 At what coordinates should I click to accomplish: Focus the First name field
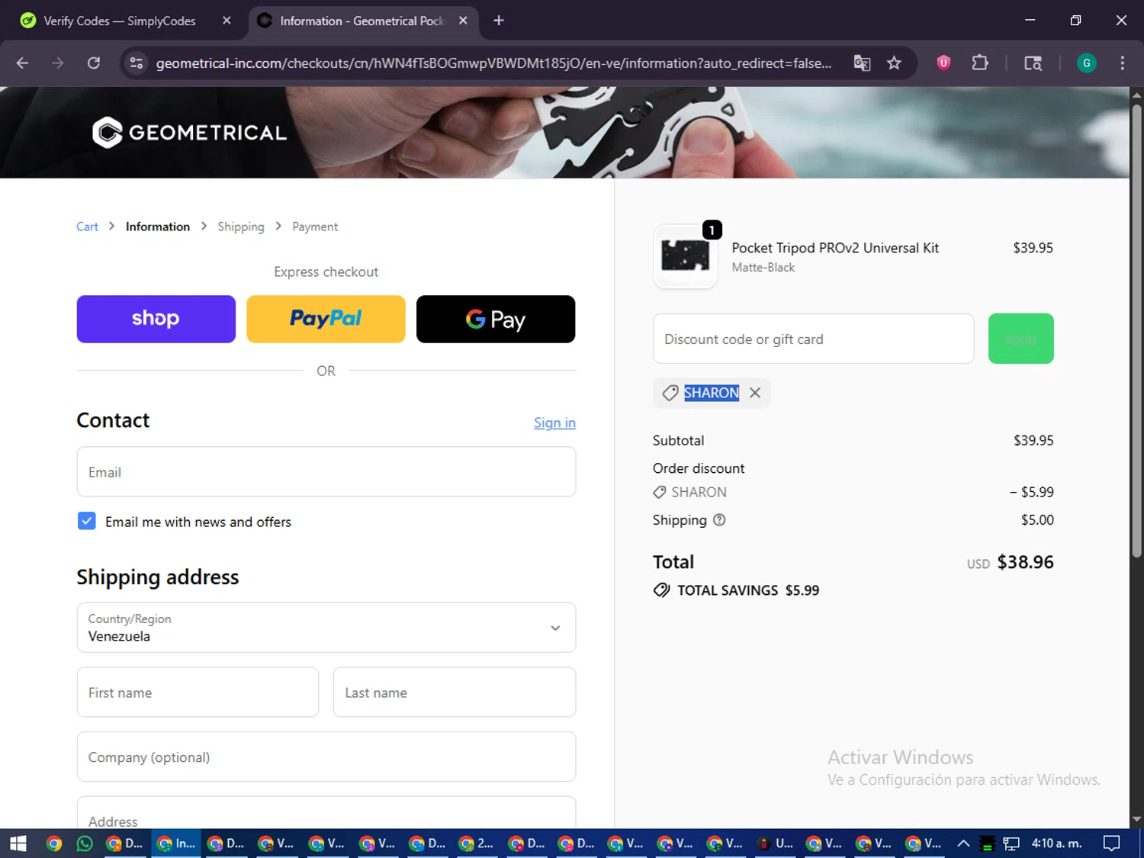pos(198,693)
